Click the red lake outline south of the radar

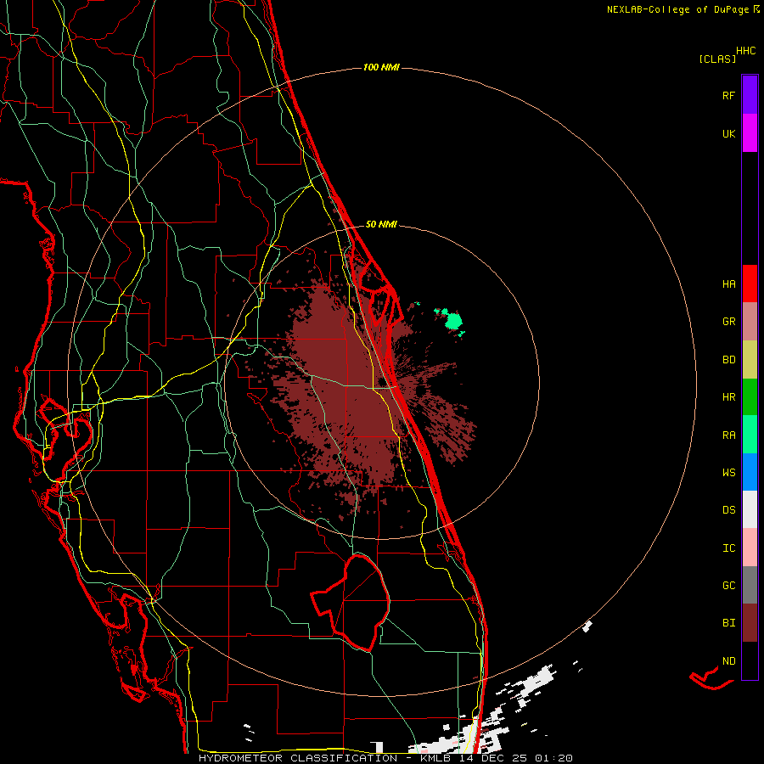[351, 604]
